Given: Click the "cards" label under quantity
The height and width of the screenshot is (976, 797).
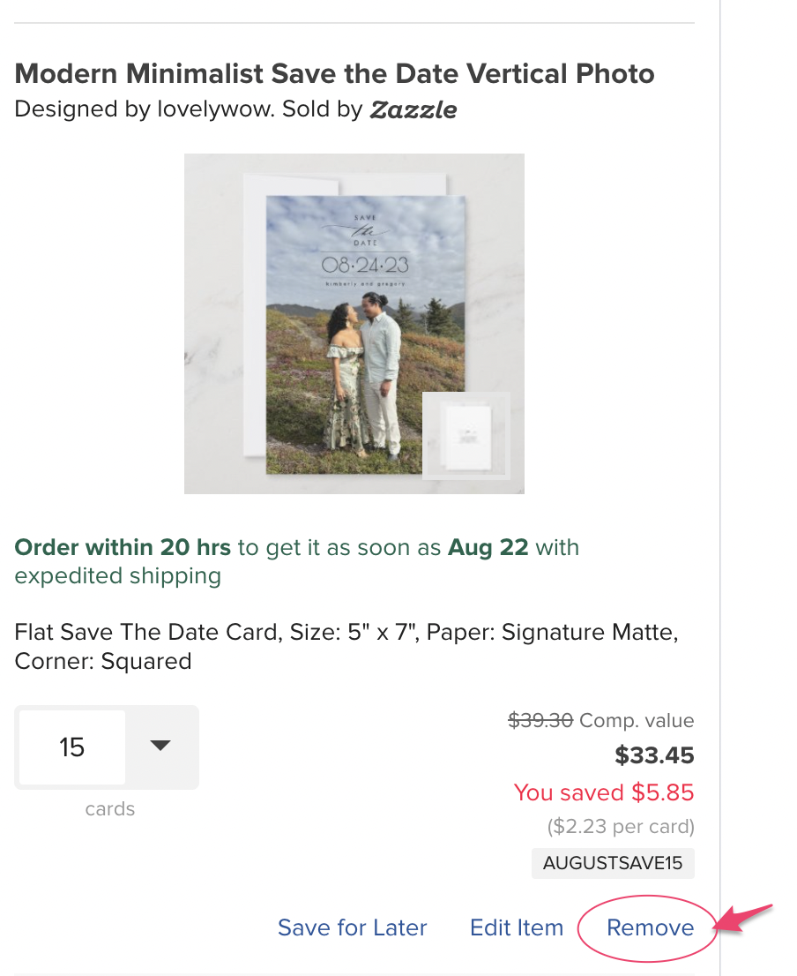Looking at the screenshot, I should [x=109, y=808].
